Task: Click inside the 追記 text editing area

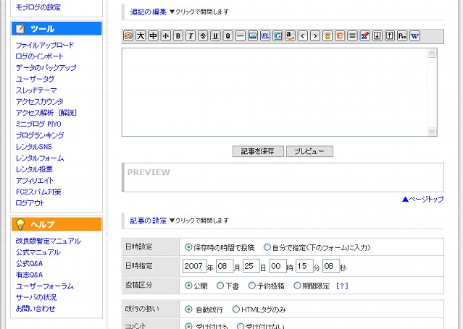Action: 275,93
